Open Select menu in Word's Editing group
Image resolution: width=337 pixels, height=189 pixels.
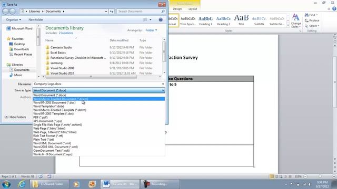tap(312, 26)
